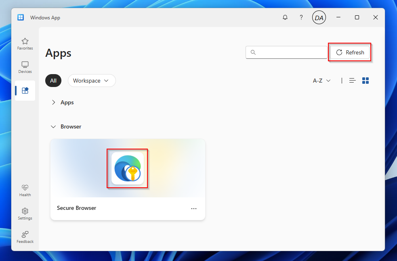Click the Refresh button
The height and width of the screenshot is (261, 397).
click(x=350, y=52)
